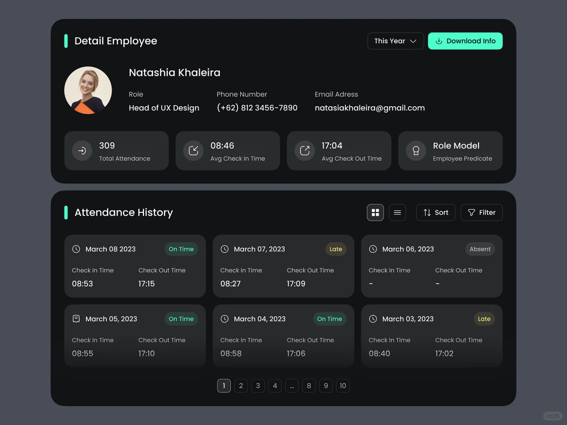Click the 309 total attendance value
Viewport: 567px width, 425px height.
[107, 146]
